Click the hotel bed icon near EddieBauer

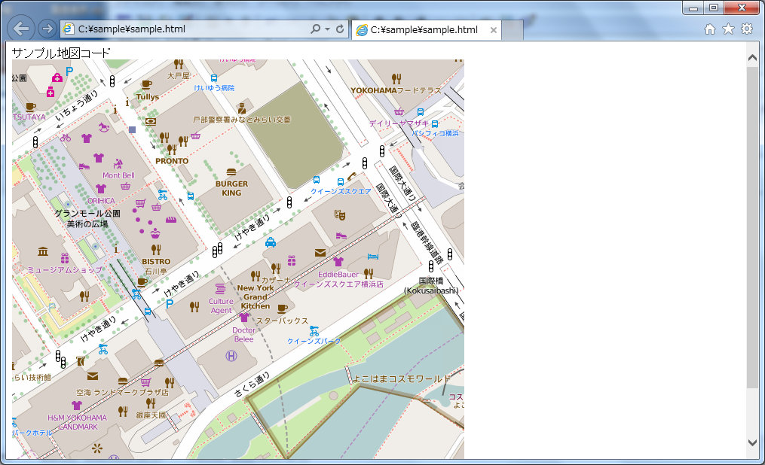click(373, 256)
